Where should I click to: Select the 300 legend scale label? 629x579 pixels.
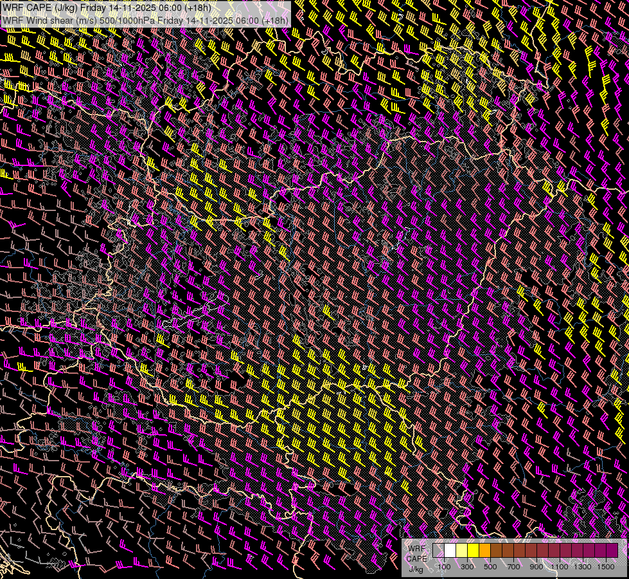[467, 567]
